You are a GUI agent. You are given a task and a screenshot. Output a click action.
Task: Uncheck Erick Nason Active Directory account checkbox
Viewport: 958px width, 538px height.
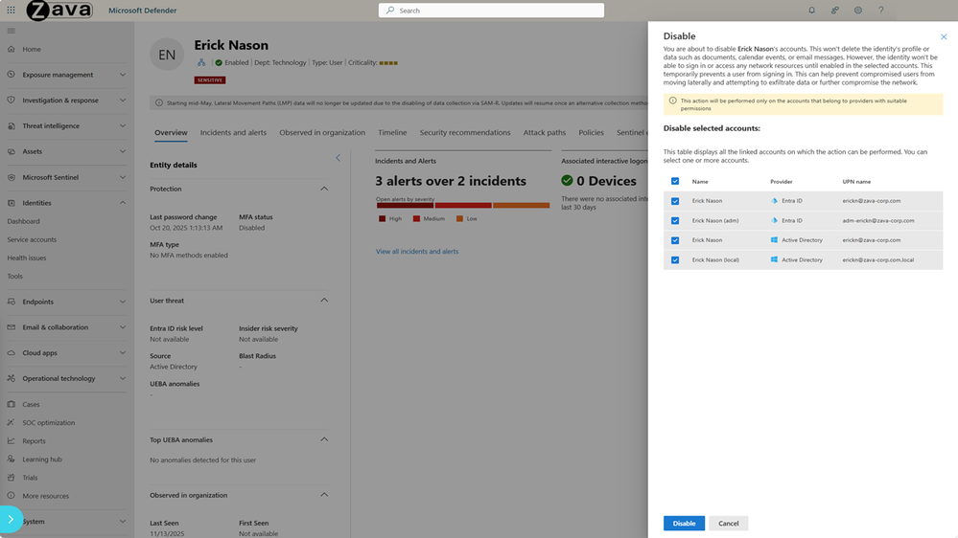pyautogui.click(x=675, y=240)
